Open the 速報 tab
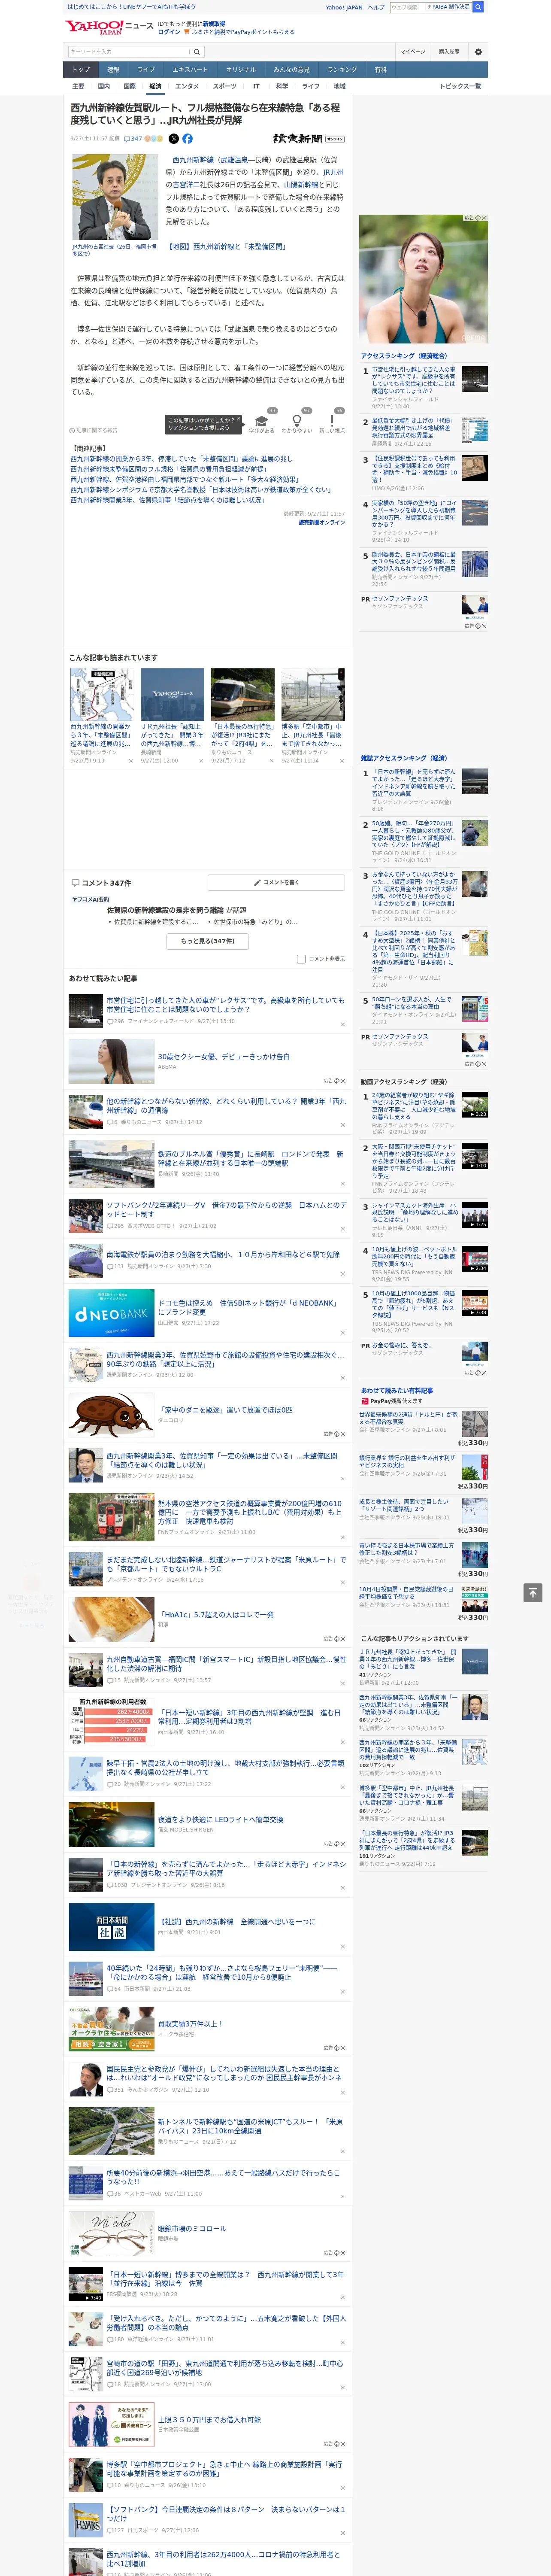The width and height of the screenshot is (551, 2576). [113, 70]
